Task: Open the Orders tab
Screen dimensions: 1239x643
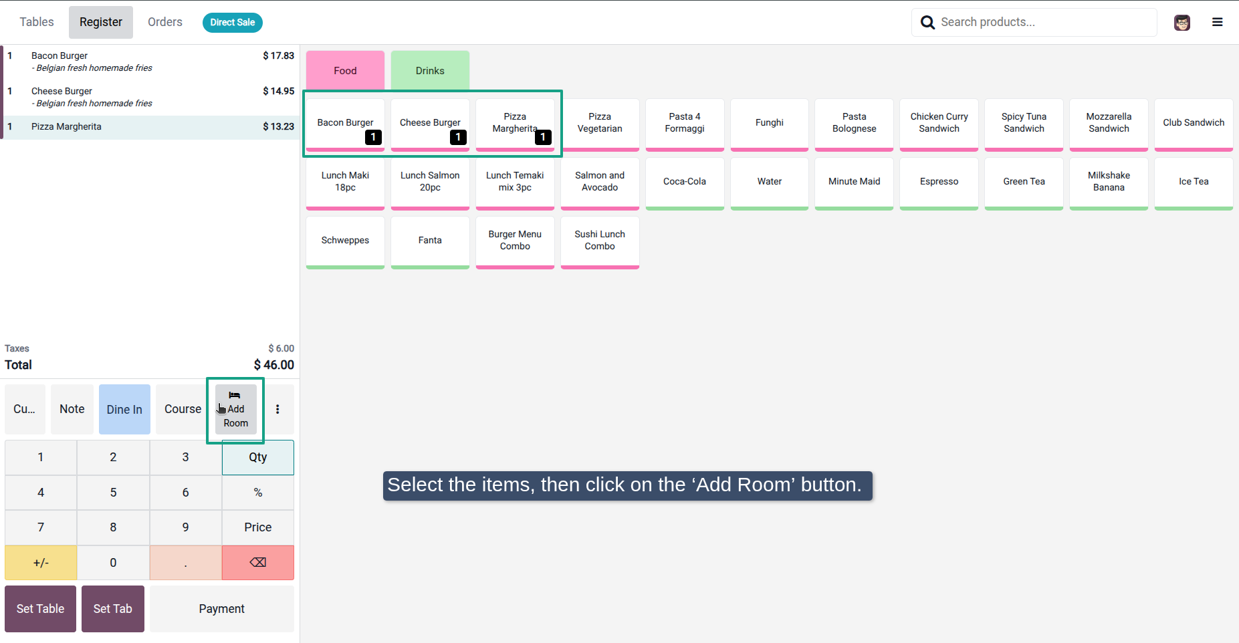Action: 165,22
